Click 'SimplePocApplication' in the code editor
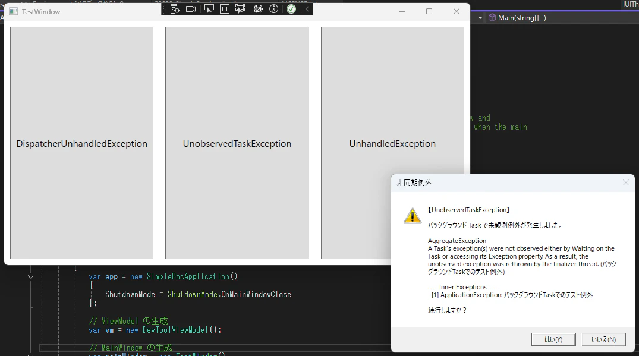The image size is (639, 356). coord(188,276)
